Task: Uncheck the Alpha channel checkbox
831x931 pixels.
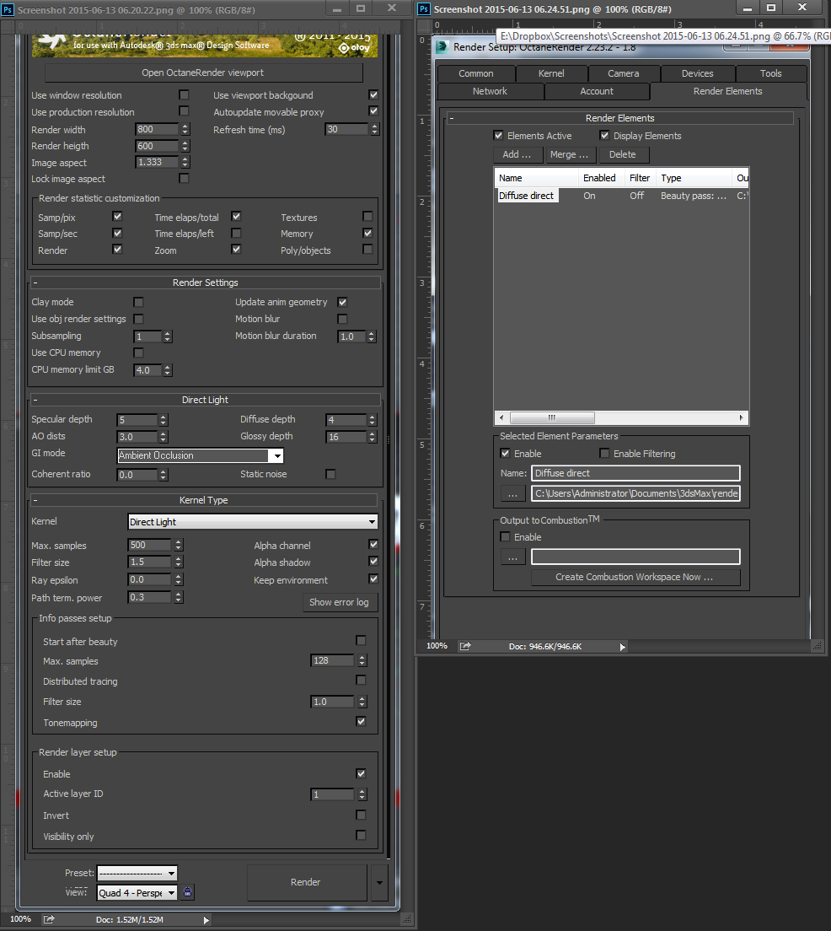Action: click(373, 544)
